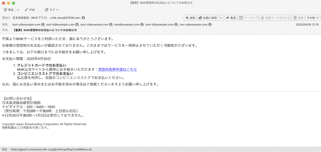This screenshot has width=321, height=152.
Task: Click the contact icon next to sender nhk-plus@67636.net
Action: pyautogui.click(x=83, y=18)
